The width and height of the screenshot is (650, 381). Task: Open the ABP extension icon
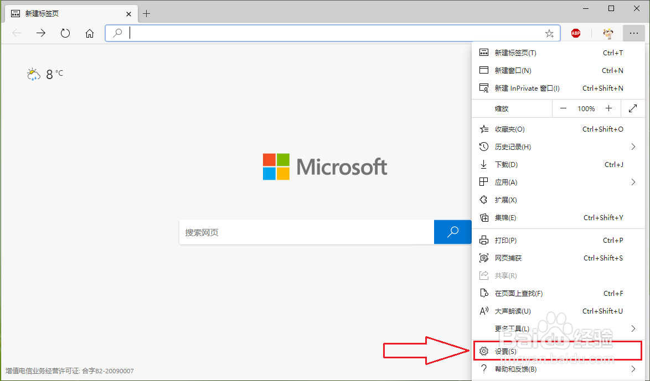tap(576, 33)
